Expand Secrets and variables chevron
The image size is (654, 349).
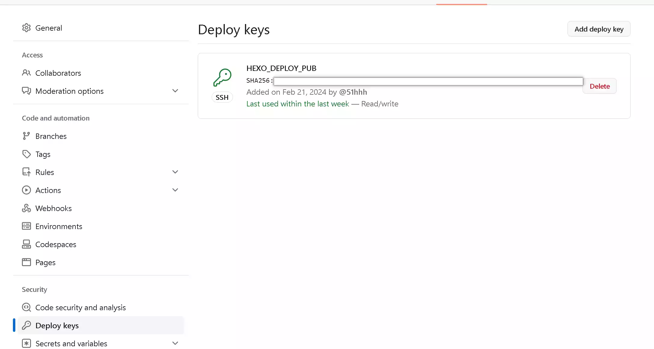click(x=175, y=343)
